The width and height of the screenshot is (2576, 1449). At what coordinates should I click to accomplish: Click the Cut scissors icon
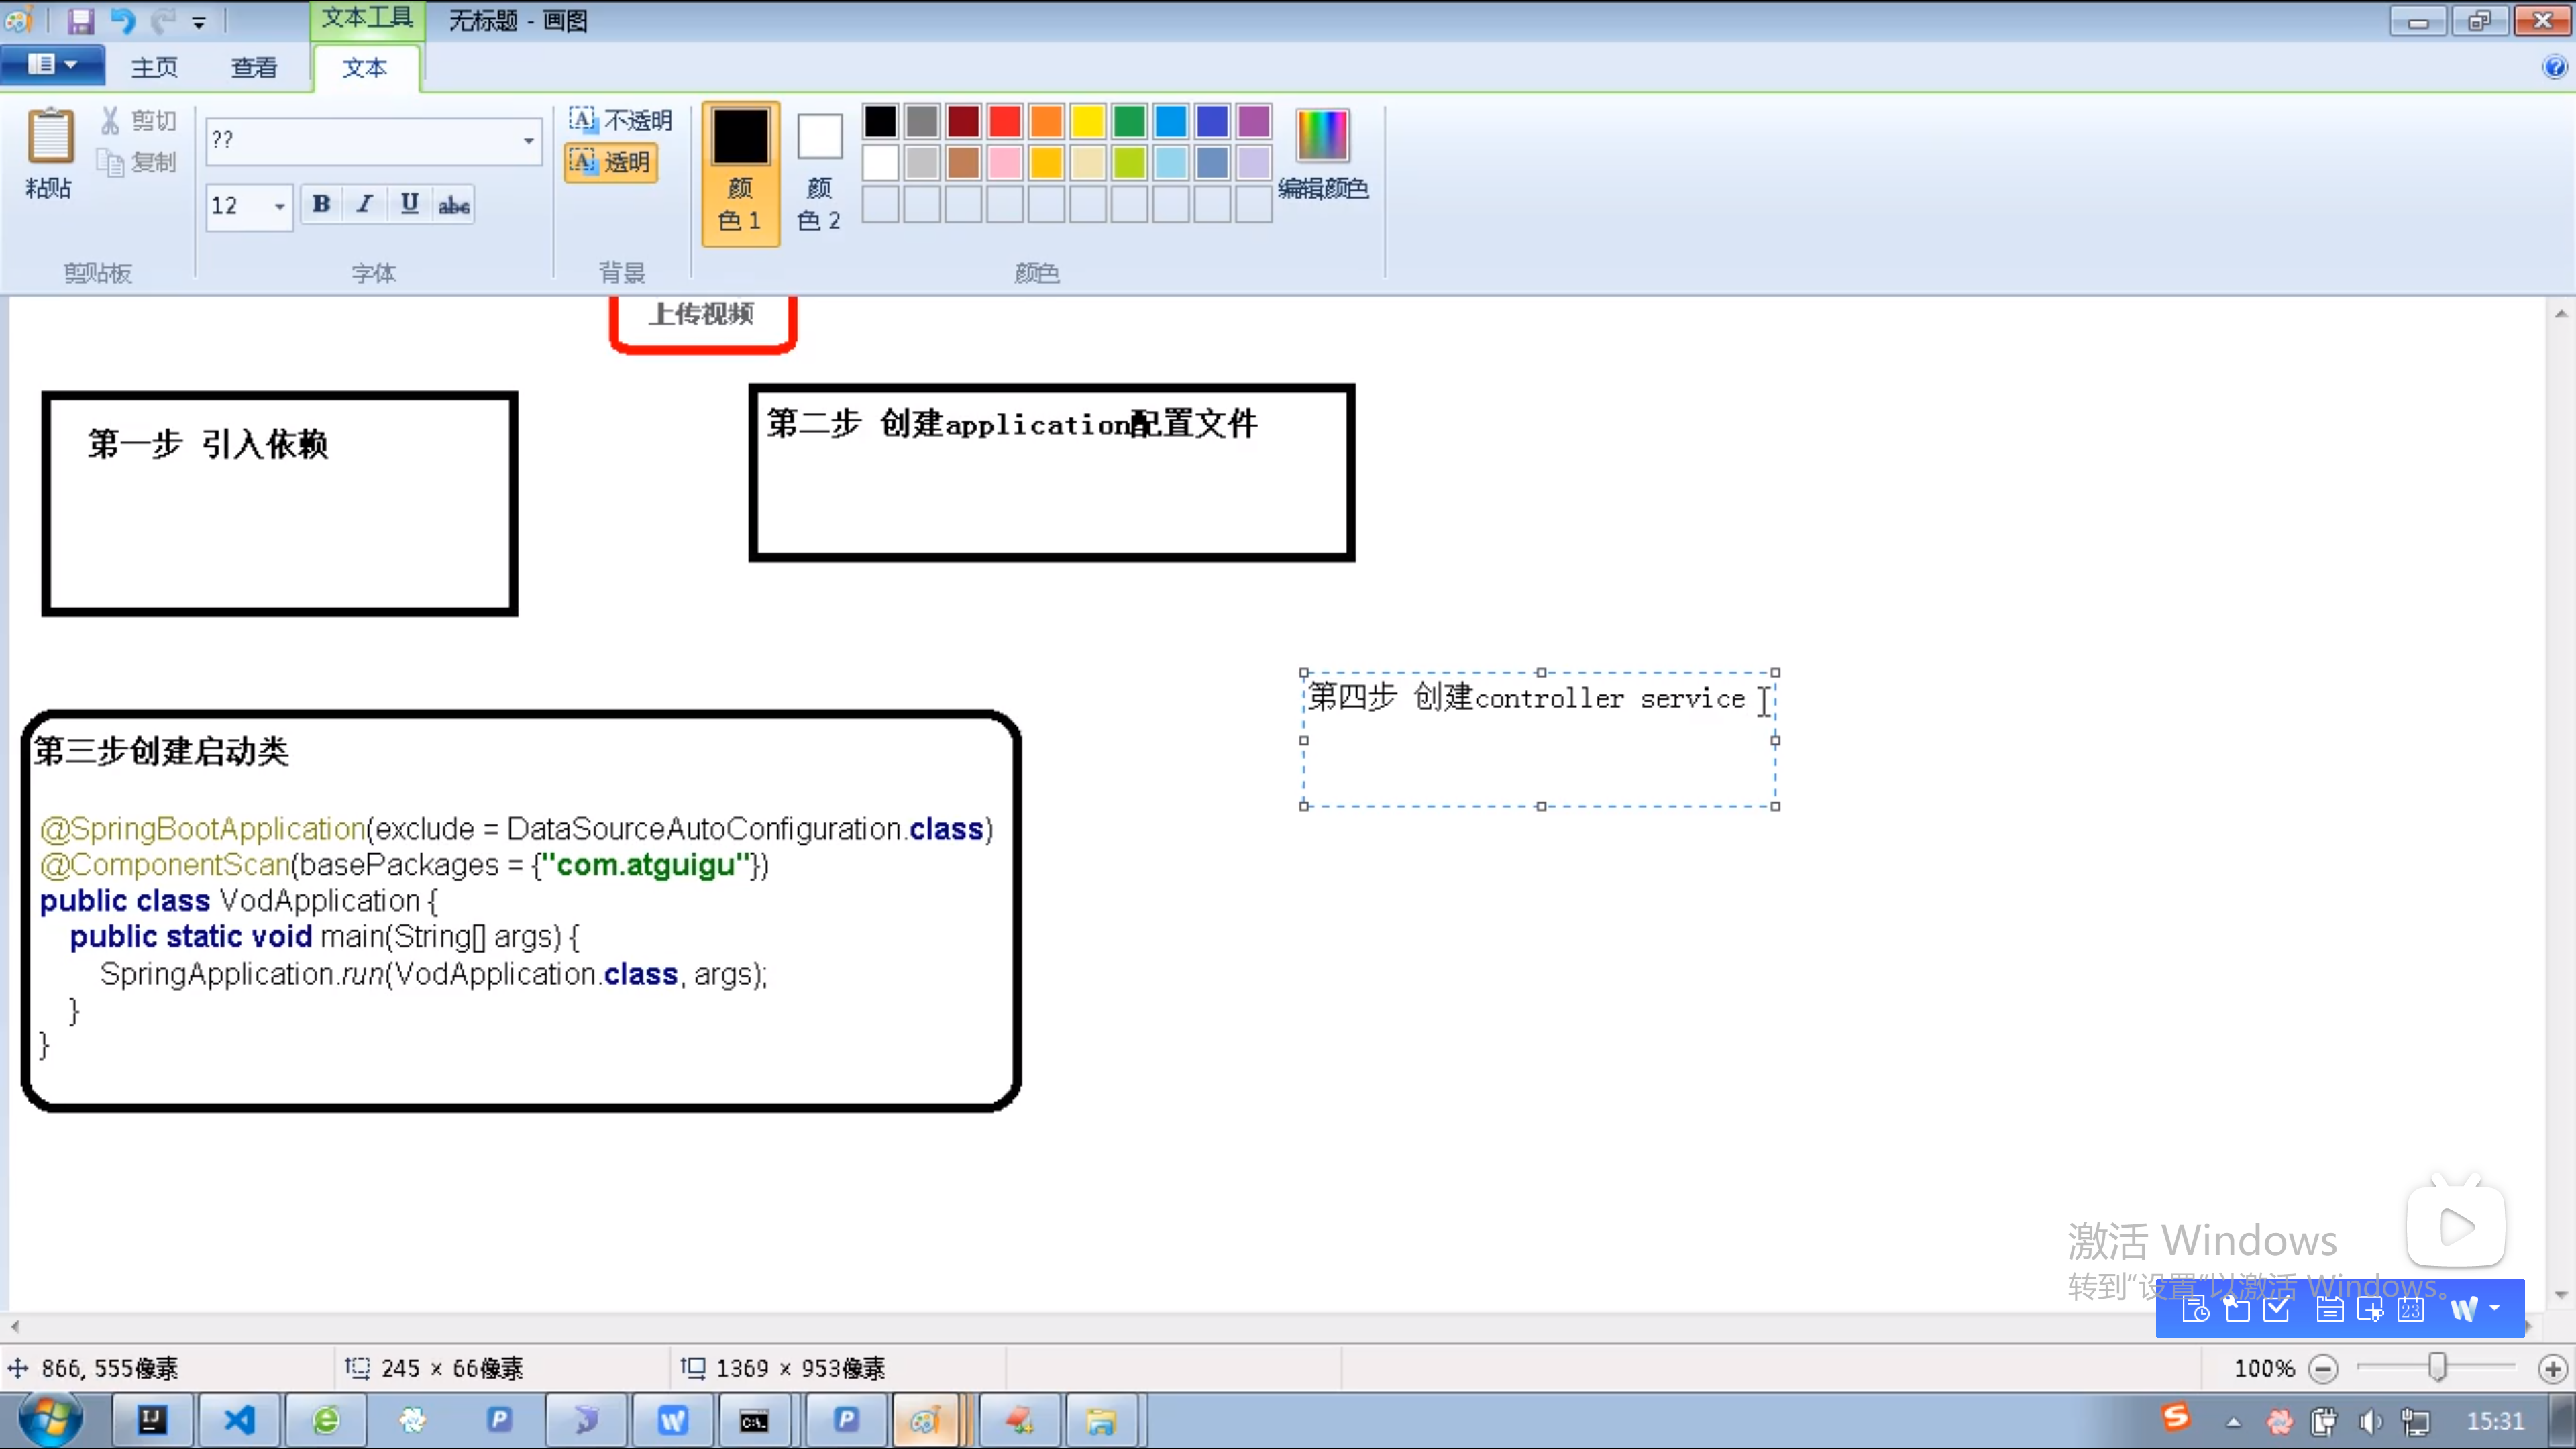coord(110,120)
